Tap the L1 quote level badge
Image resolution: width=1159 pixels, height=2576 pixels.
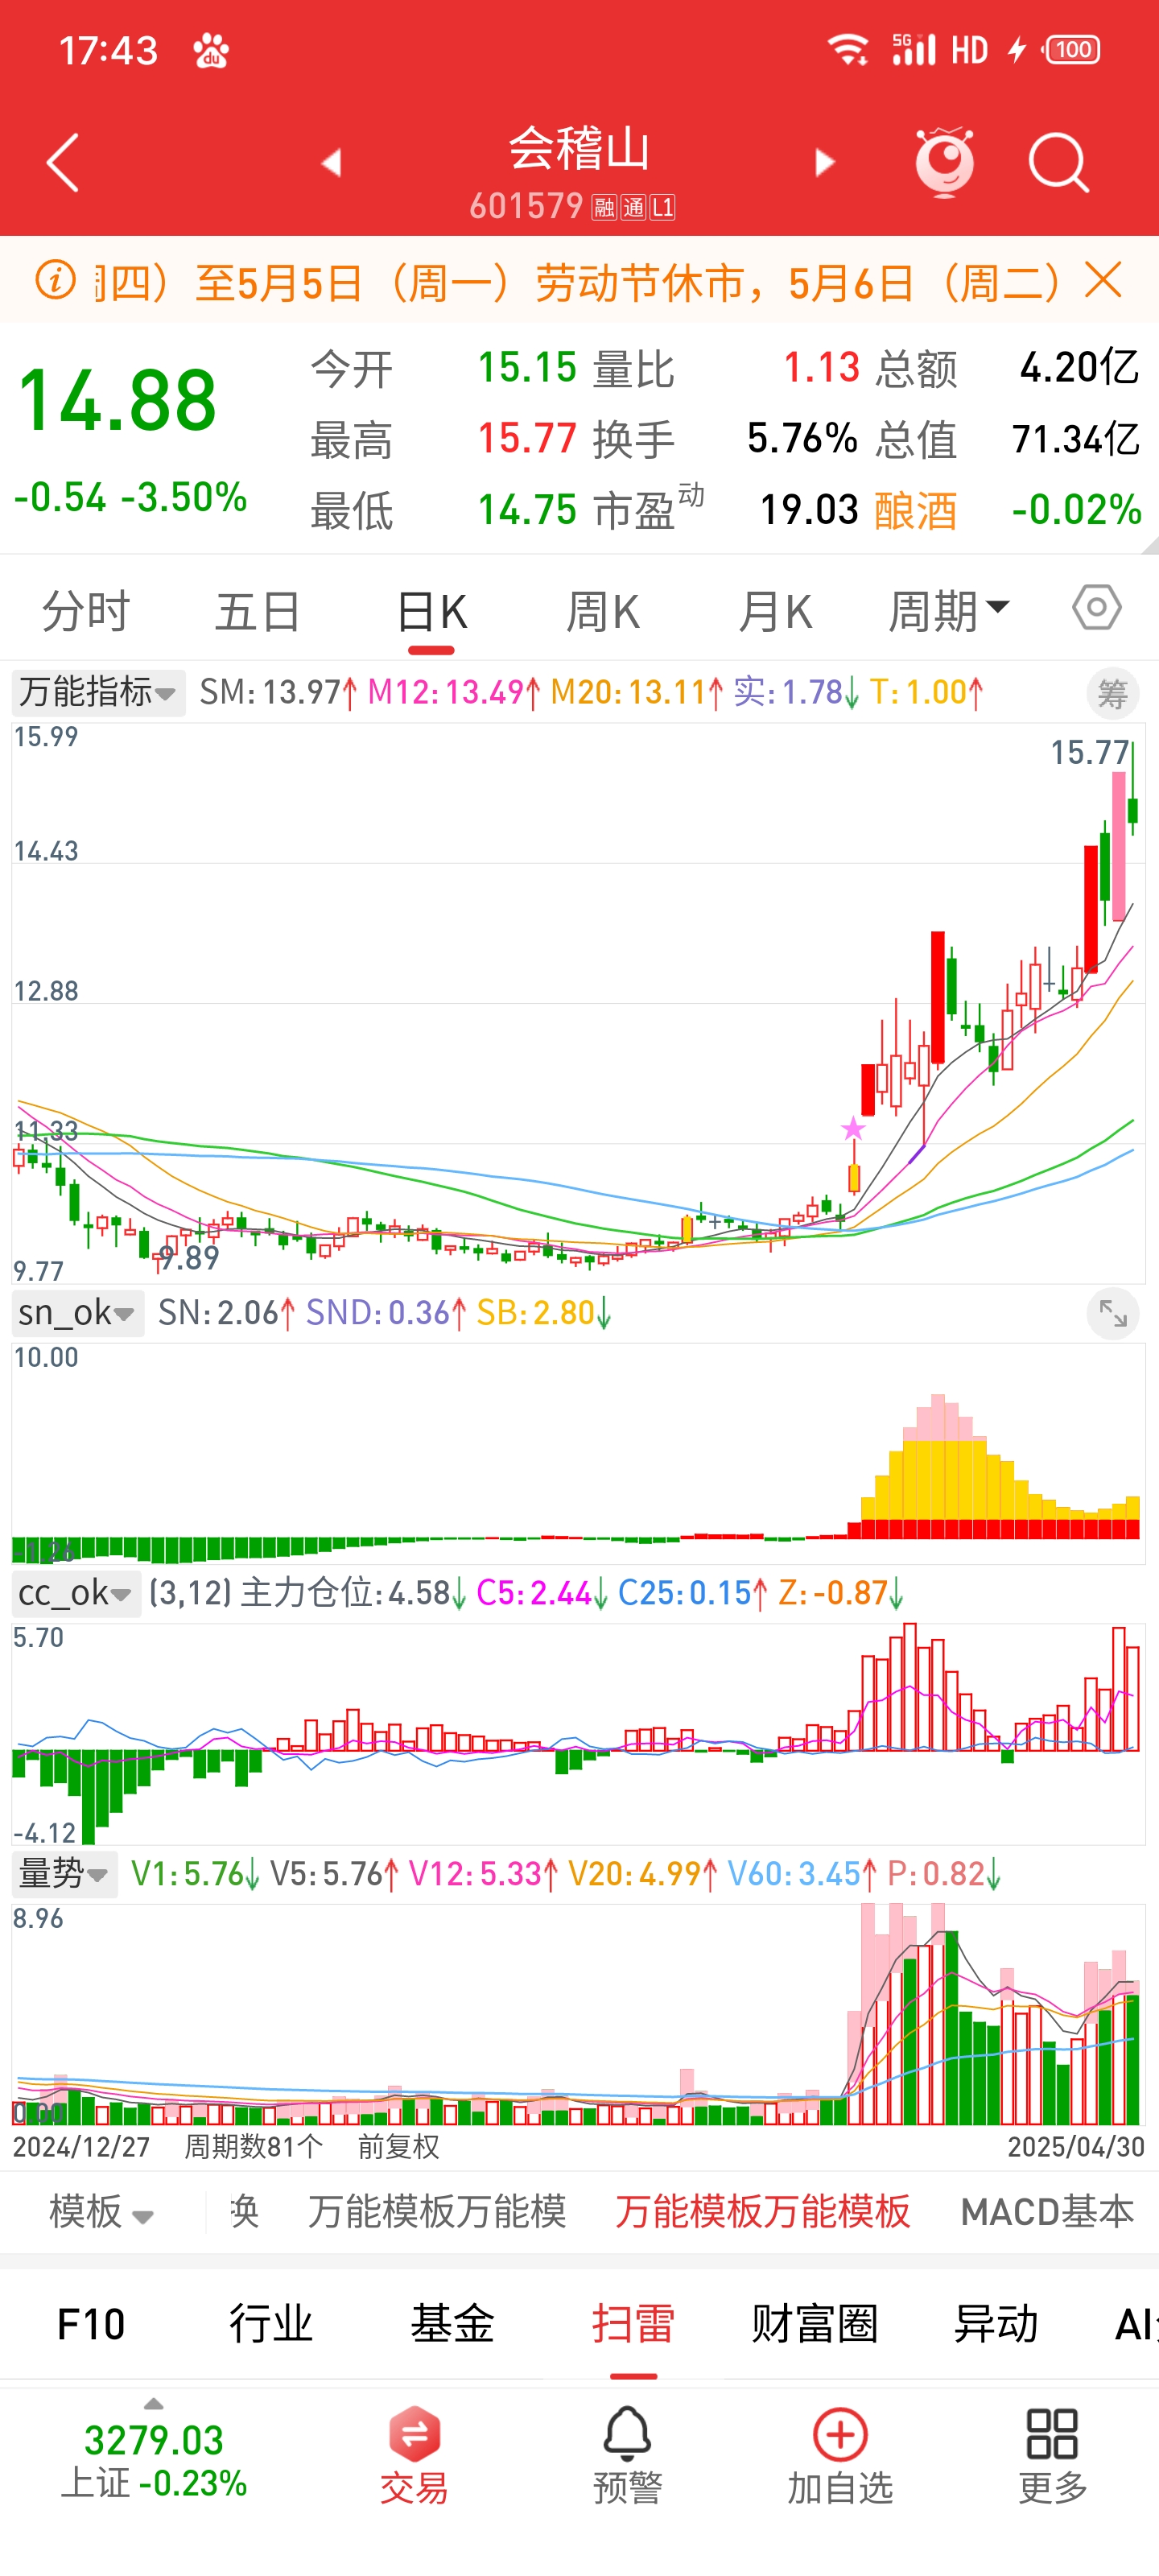(663, 207)
